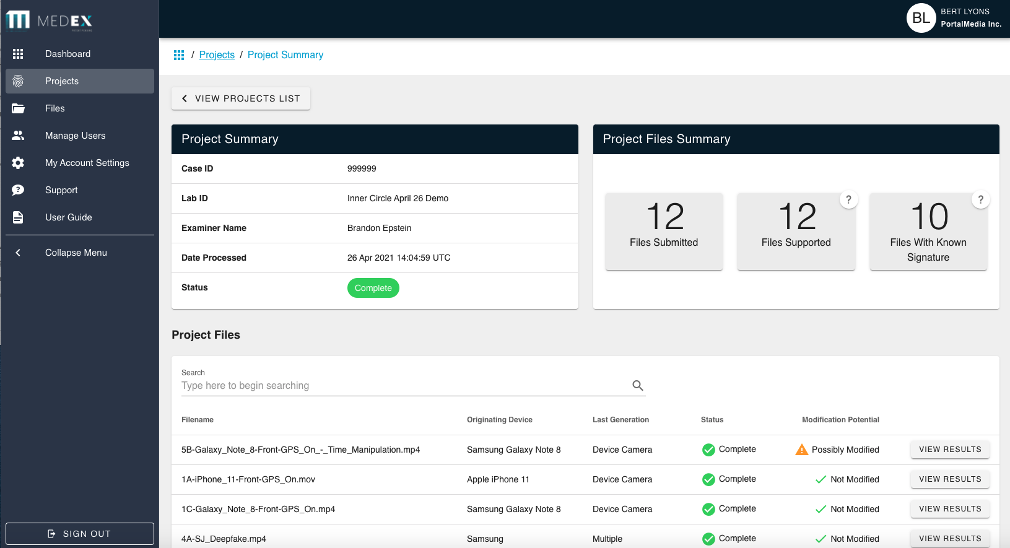Click Complete check icon for 5B-Galaxy_Note_8 time manipulation file
Image resolution: width=1010 pixels, height=548 pixels.
[708, 450]
